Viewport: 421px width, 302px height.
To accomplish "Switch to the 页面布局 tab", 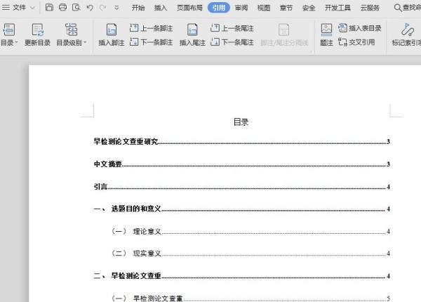I will 189,8.
